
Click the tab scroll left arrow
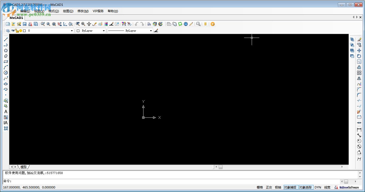pyautogui.click(x=354, y=17)
